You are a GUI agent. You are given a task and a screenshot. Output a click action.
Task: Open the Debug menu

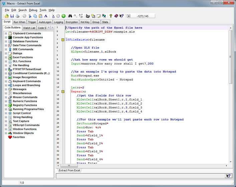coord(33,10)
